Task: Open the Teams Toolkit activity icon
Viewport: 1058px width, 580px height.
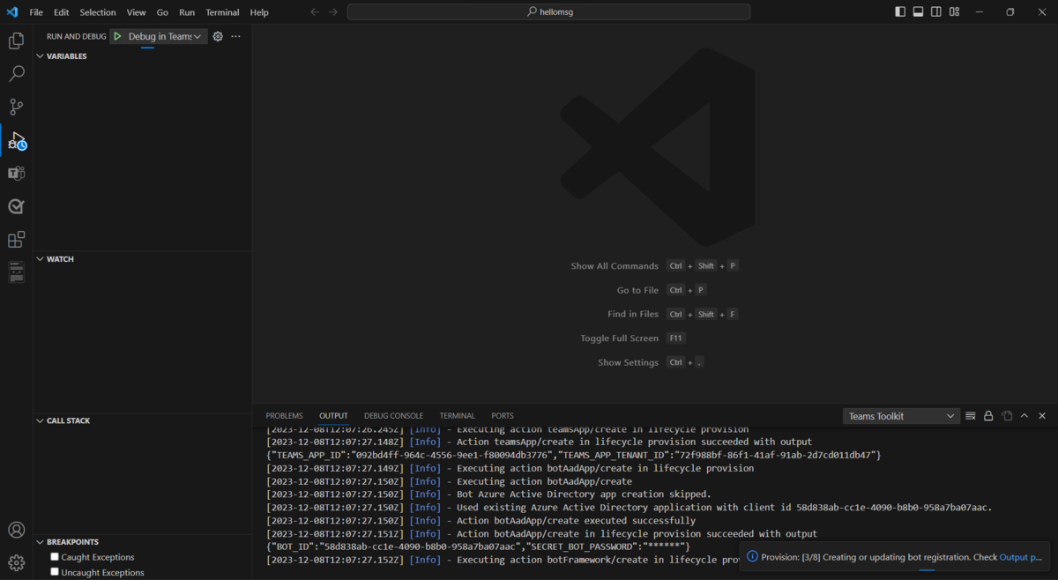Action: coord(16,174)
